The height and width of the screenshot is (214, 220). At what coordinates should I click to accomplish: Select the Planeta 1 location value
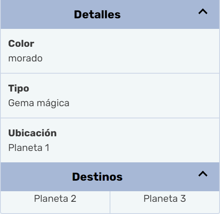pos(29,148)
